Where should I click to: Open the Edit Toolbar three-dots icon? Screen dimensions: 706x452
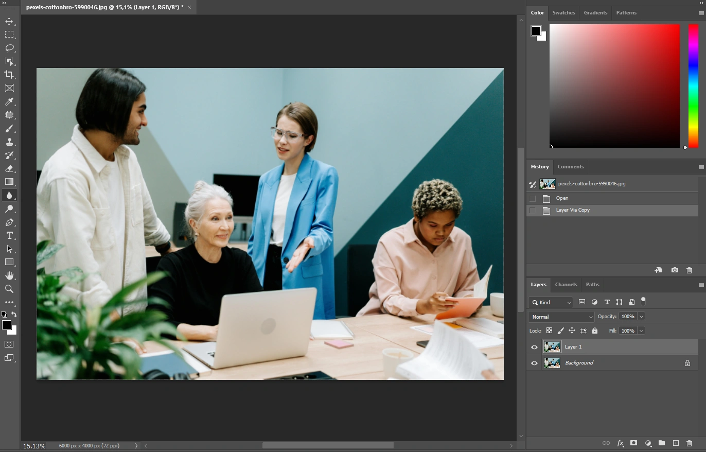[9, 302]
